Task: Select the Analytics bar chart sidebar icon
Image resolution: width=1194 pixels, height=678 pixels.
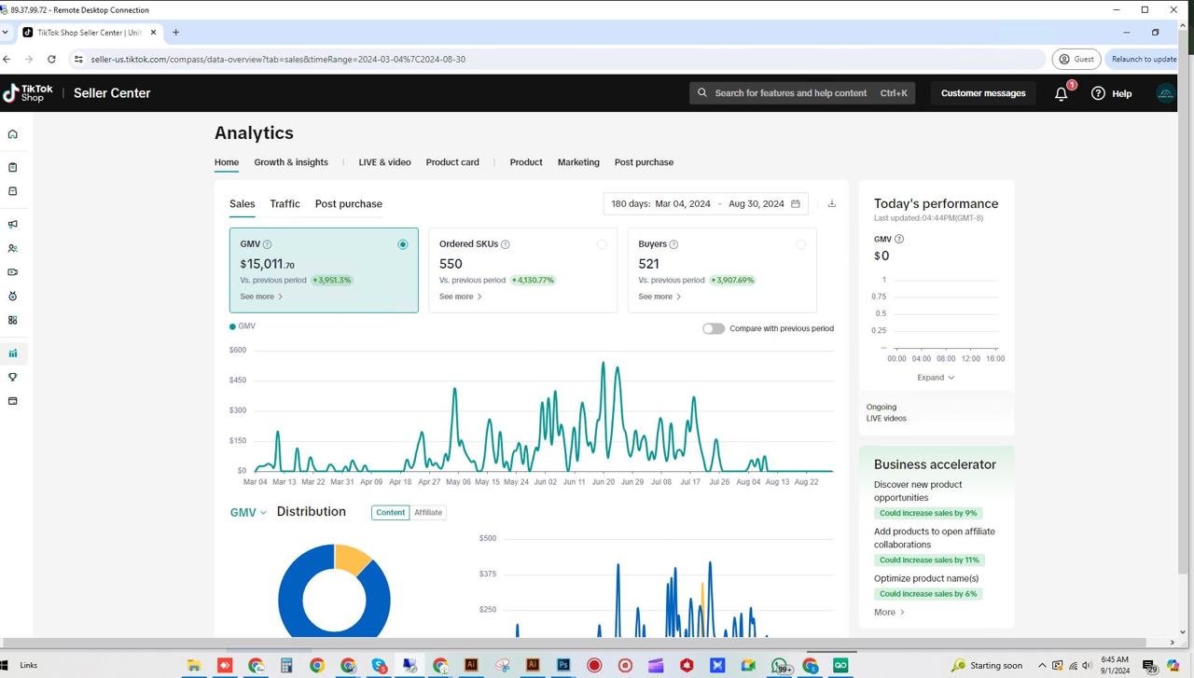Action: 13,353
